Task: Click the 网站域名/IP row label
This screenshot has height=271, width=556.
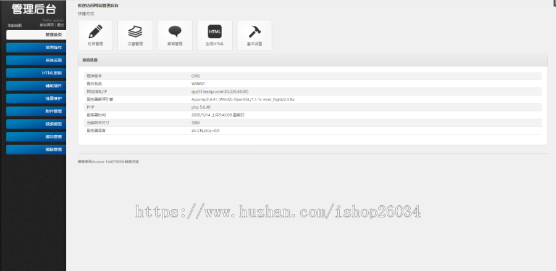Action: pos(96,92)
